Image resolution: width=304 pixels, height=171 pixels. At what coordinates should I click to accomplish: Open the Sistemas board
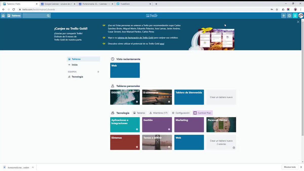pyautogui.click(x=125, y=142)
